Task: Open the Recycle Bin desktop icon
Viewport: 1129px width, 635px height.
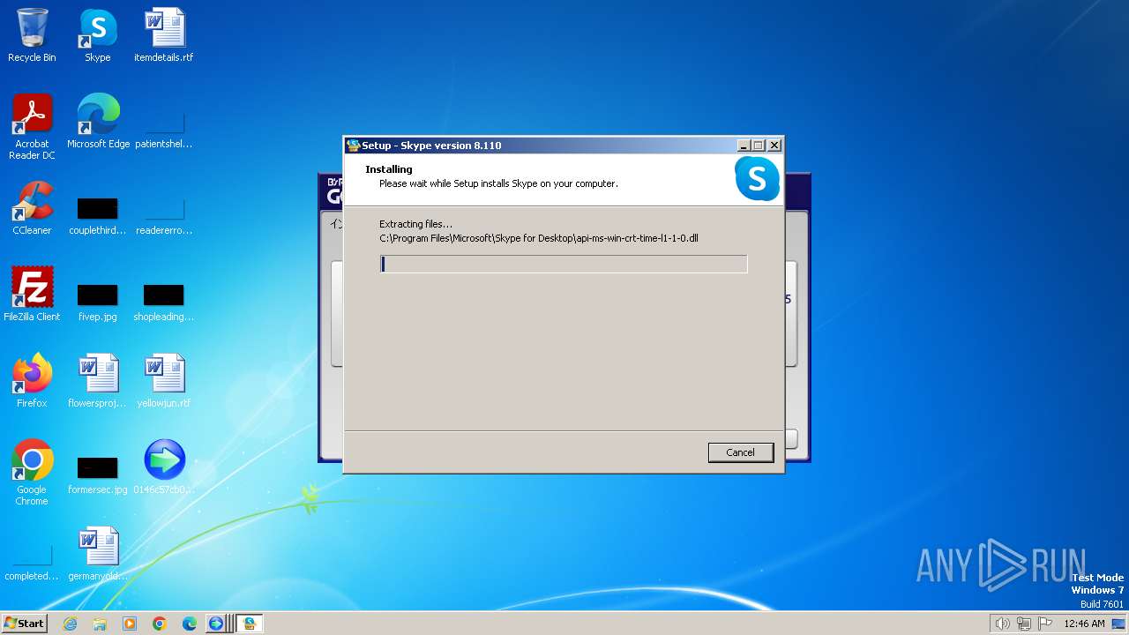Action: pyautogui.click(x=32, y=35)
